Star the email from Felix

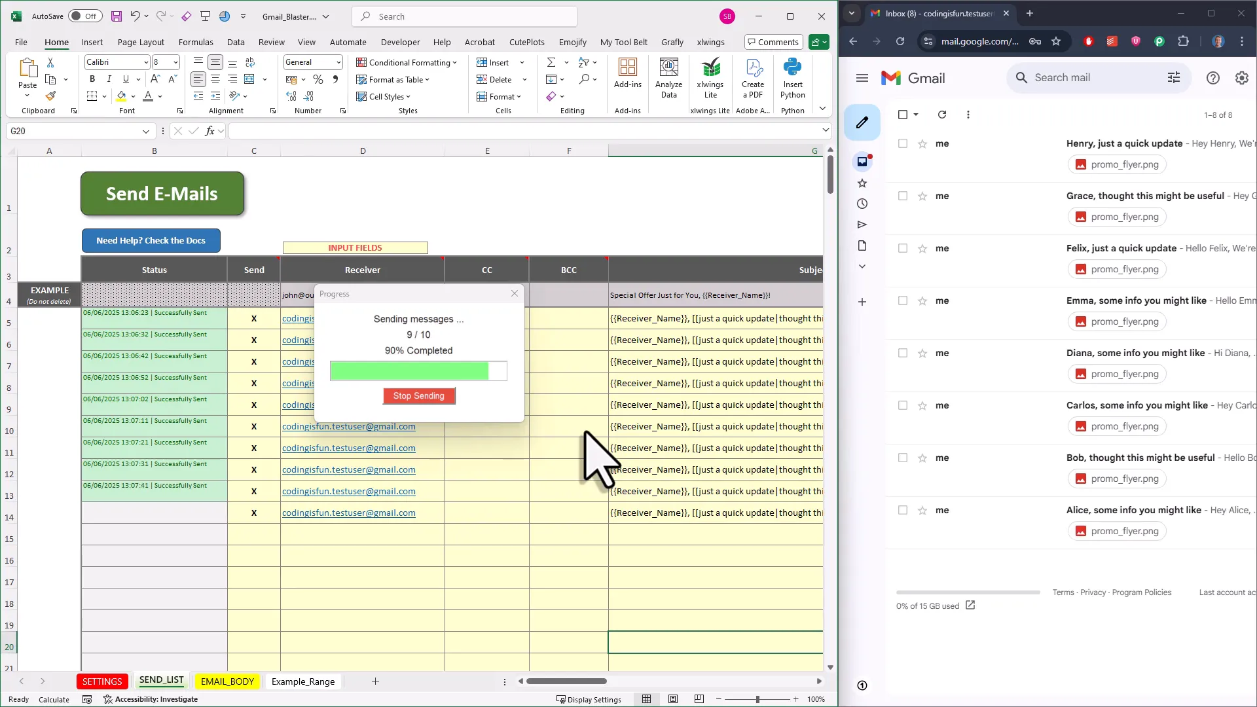click(922, 249)
